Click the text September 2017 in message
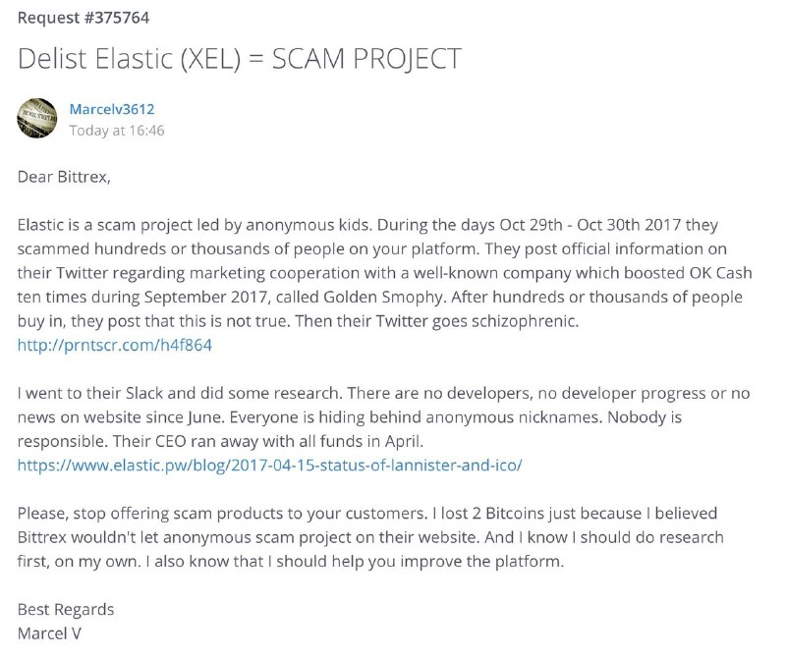This screenshot has height=659, width=786. tap(205, 298)
